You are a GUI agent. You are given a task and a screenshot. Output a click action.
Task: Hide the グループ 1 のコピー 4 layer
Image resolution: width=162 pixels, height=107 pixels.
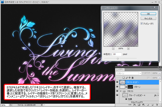pos(117,95)
